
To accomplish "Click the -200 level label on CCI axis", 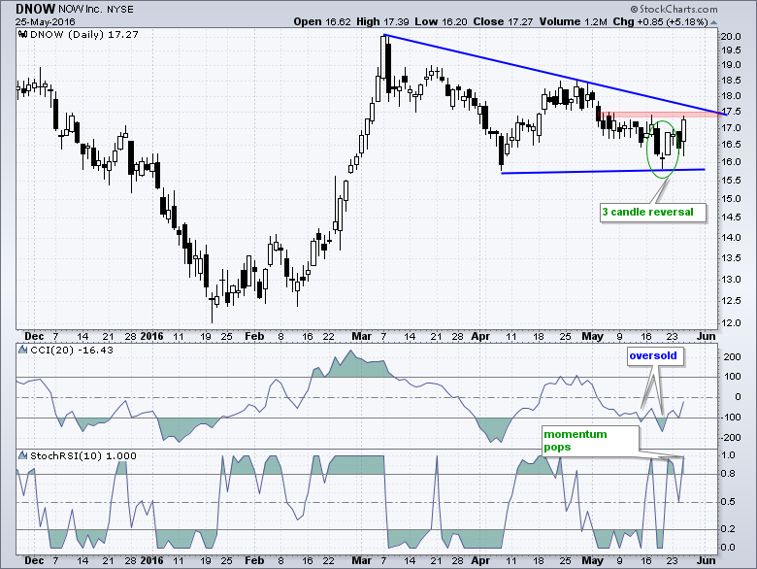I will [730, 438].
